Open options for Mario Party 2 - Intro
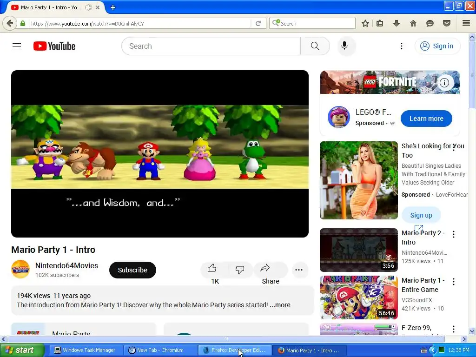This screenshot has height=357, width=476. click(454, 234)
